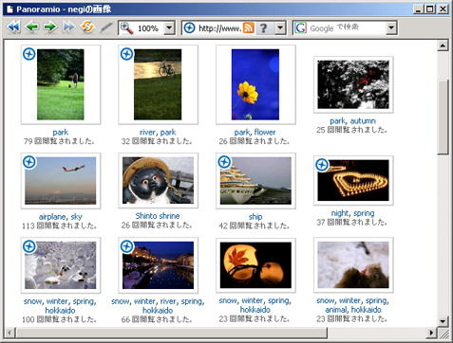453x343 pixels.
Task: Click the magnifier zoom icon
Action: point(126,28)
